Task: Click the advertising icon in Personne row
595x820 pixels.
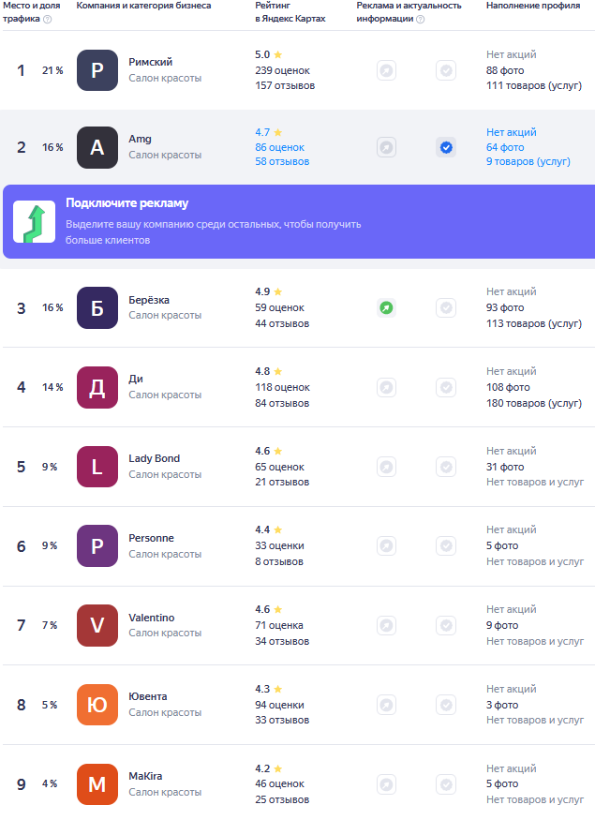Action: coord(386,546)
